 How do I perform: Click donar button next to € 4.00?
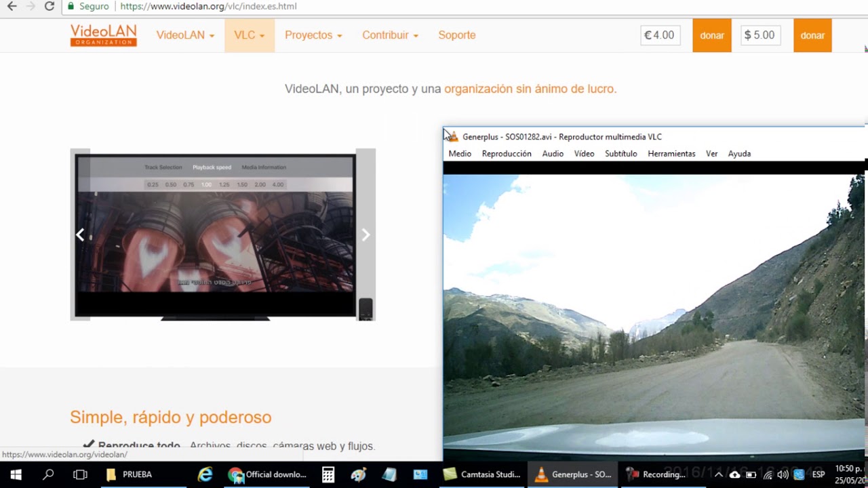click(711, 35)
